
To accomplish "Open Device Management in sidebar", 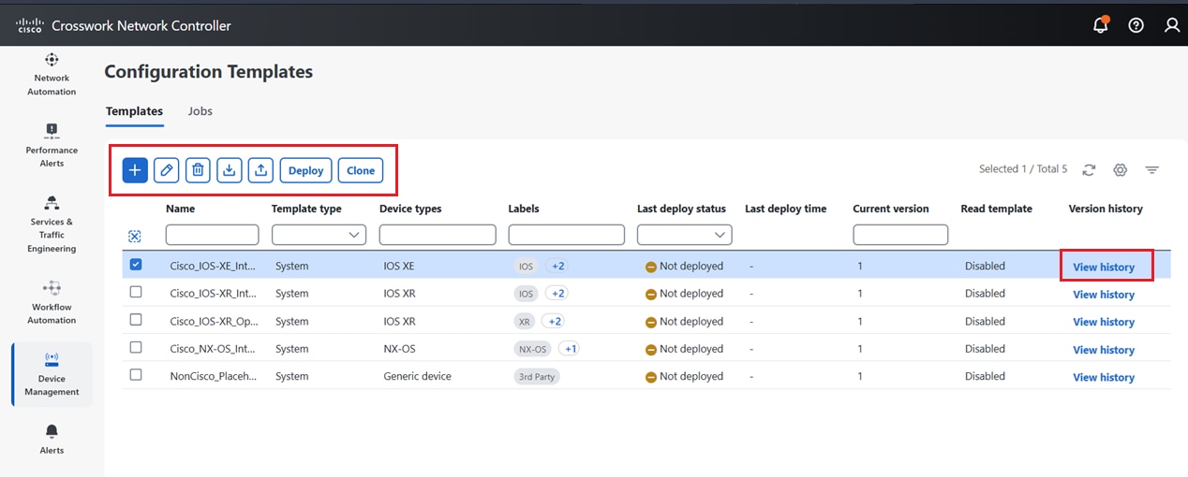I will pos(52,374).
